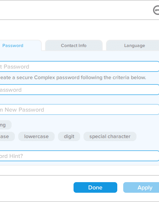Close the dialog with the blue Done button
The width and height of the screenshot is (159, 202).
coord(95,187)
